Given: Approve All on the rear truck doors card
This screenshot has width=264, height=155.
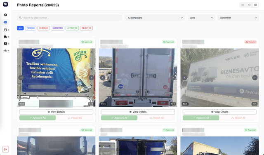Looking at the screenshot, I should 119,118.
